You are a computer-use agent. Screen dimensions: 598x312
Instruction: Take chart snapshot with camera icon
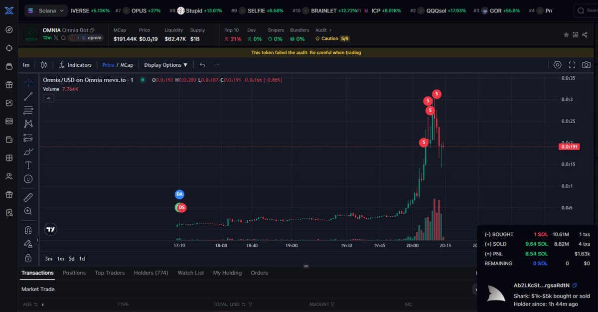[x=587, y=65]
